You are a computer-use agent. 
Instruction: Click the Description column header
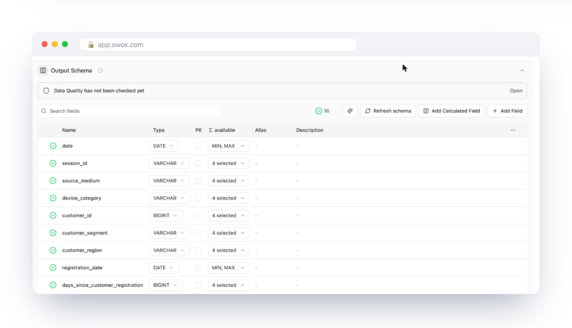(x=310, y=130)
